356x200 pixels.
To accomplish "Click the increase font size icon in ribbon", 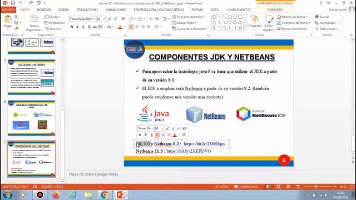I will pyautogui.click(x=110, y=19).
